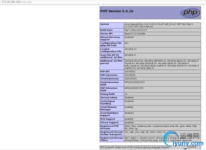Click the 'Debug Build' row label
This screenshot has width=206, height=150.
(108, 94)
